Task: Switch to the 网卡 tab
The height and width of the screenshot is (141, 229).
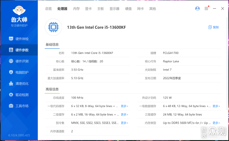Action: (141, 9)
